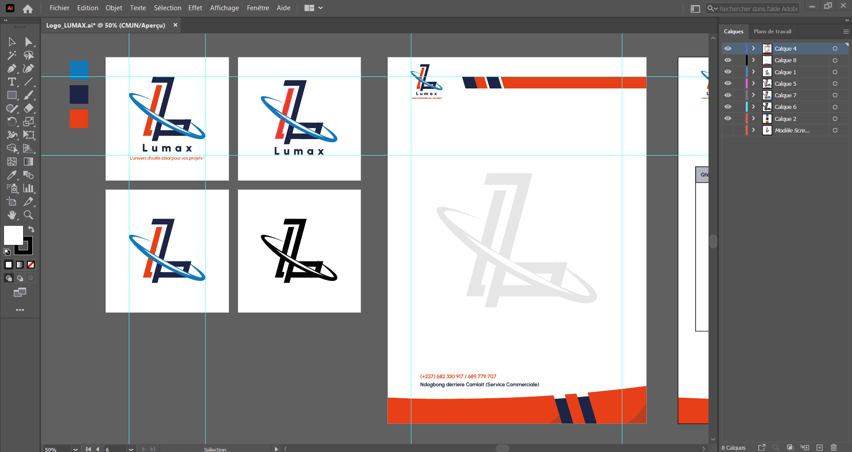Image resolution: width=852 pixels, height=452 pixels.
Task: Select the Type tool
Action: (12, 82)
